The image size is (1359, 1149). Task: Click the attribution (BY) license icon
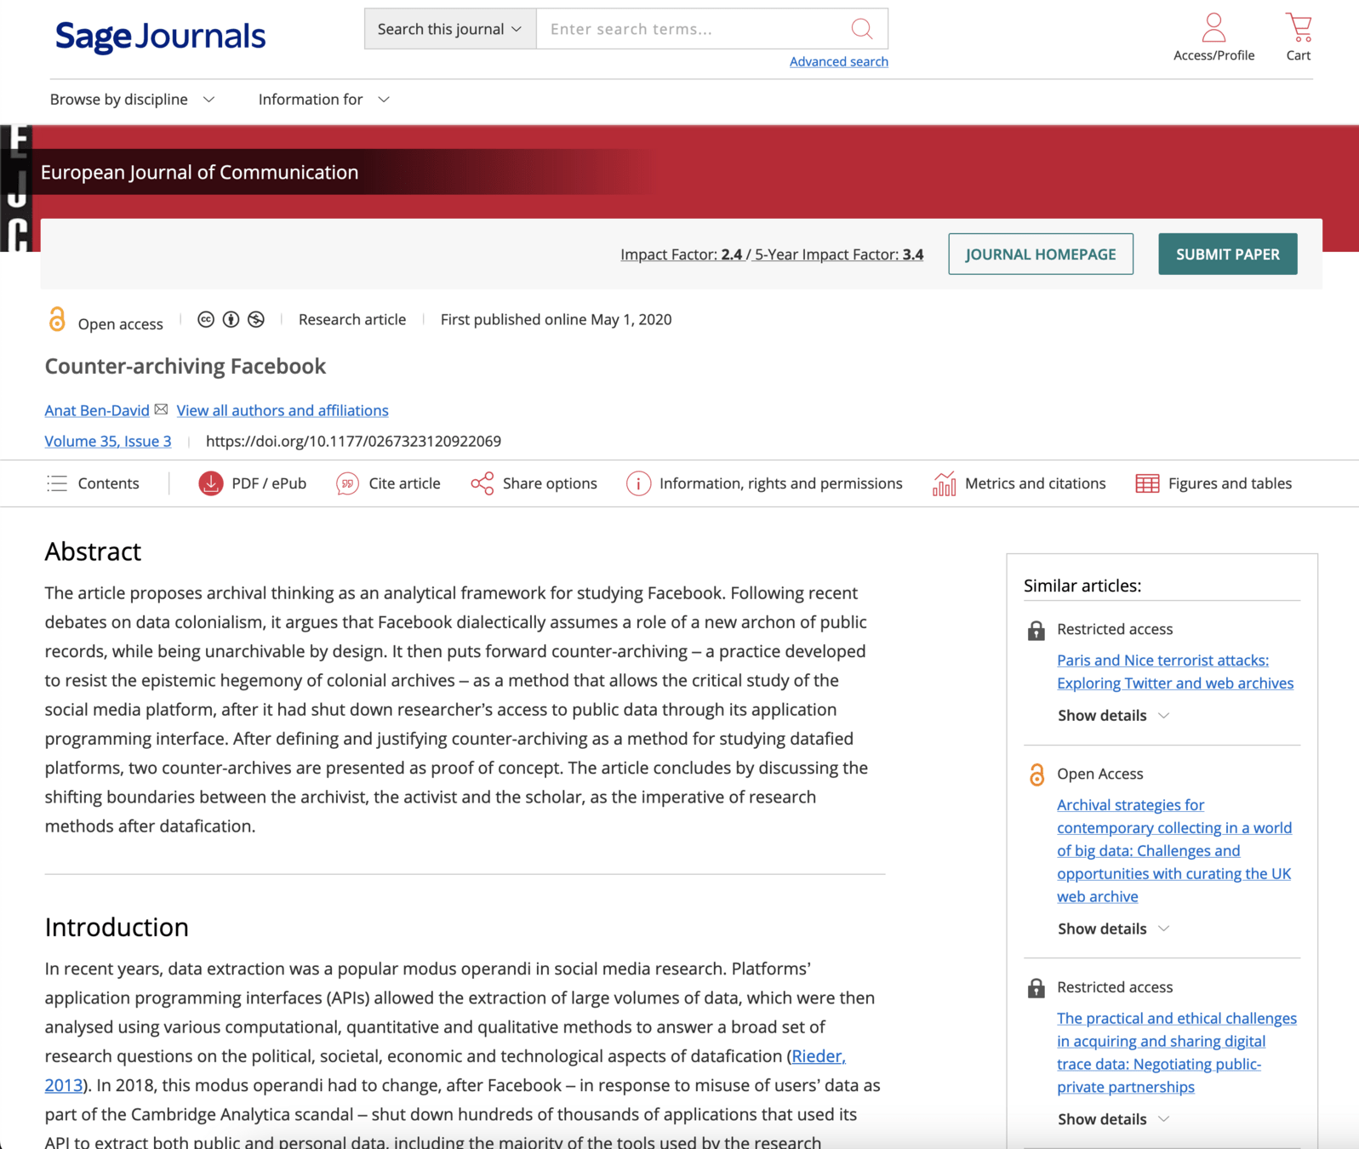pyautogui.click(x=231, y=319)
